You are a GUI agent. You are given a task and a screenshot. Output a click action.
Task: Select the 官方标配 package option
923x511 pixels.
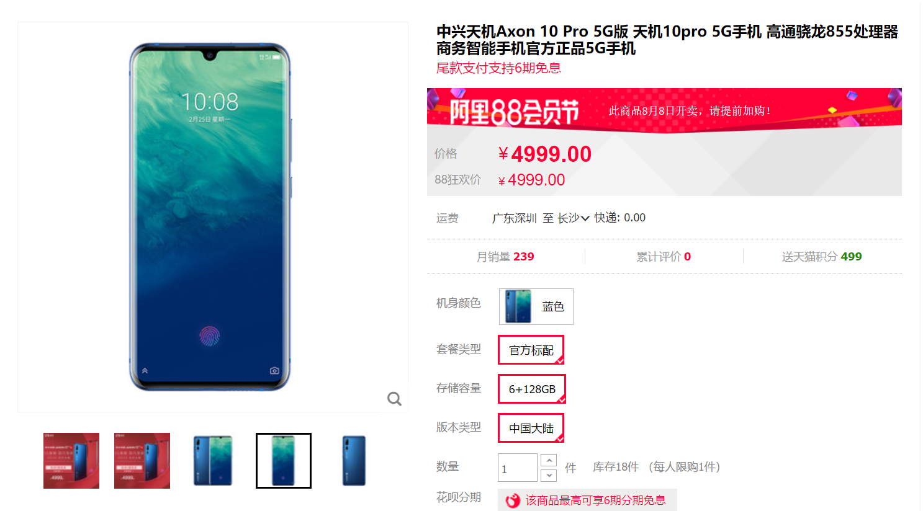[531, 350]
